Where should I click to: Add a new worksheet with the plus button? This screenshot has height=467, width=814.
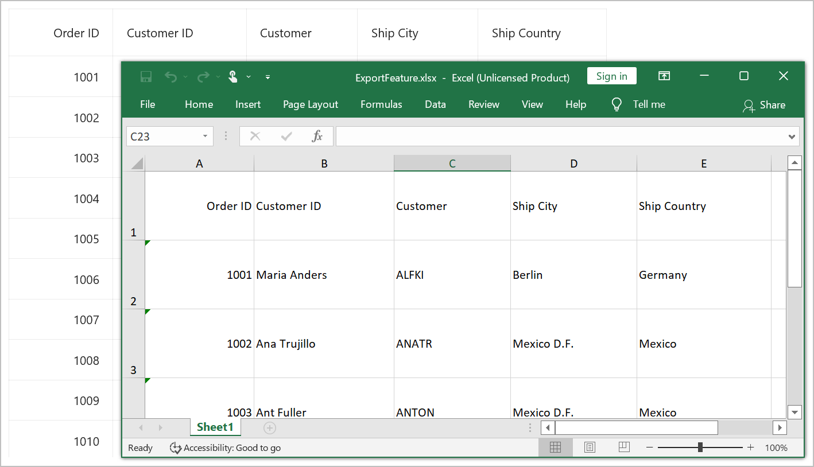(x=269, y=427)
